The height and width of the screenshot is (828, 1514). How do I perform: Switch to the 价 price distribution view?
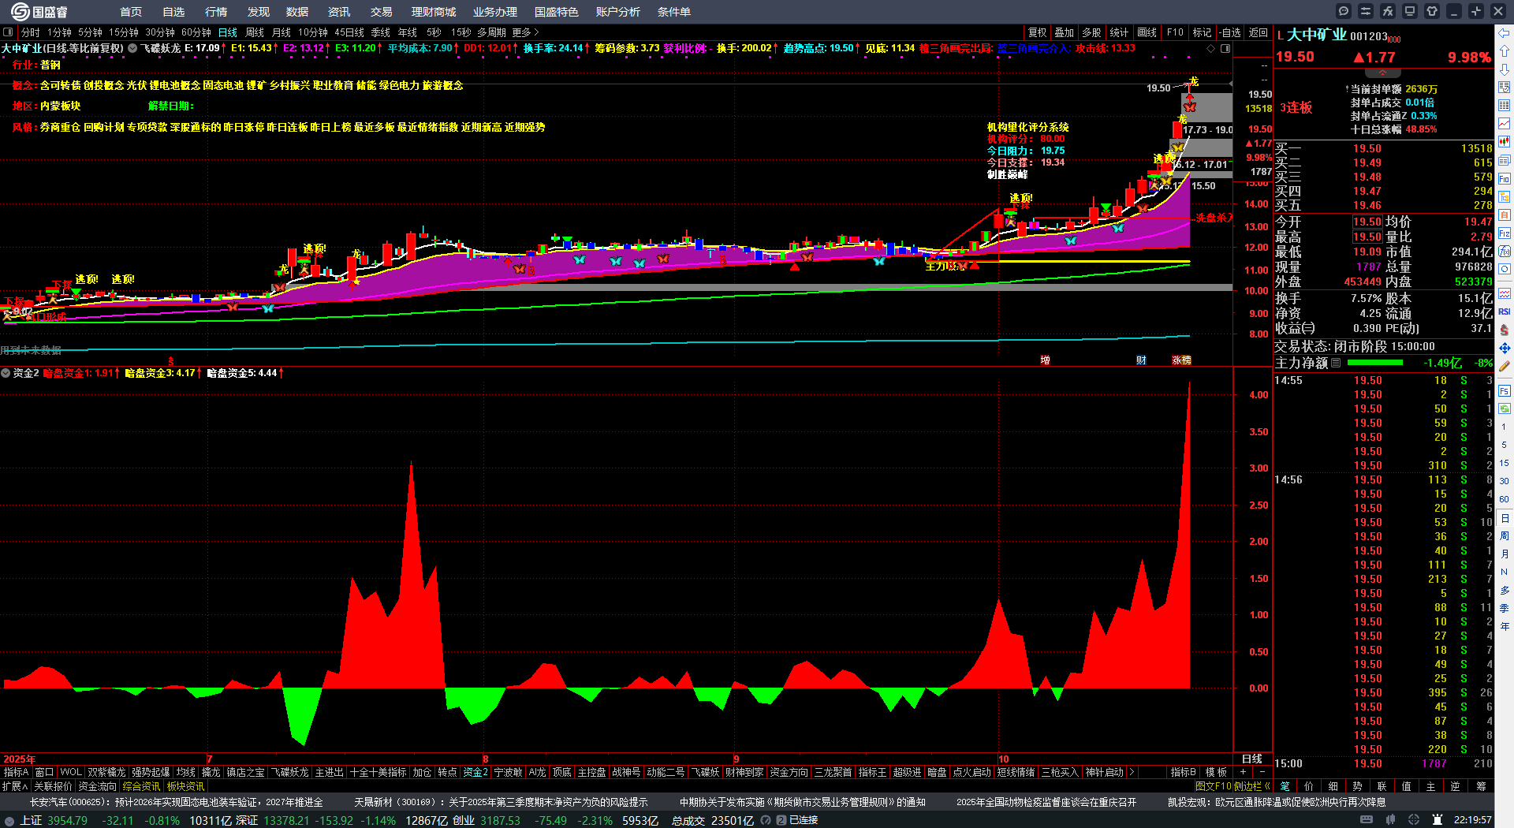pos(1309,785)
